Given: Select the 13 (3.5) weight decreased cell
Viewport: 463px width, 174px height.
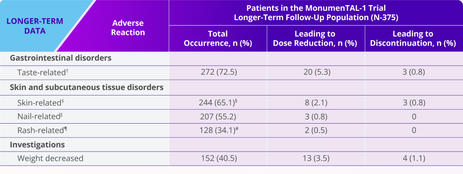Looking at the screenshot, I should click(x=316, y=158).
